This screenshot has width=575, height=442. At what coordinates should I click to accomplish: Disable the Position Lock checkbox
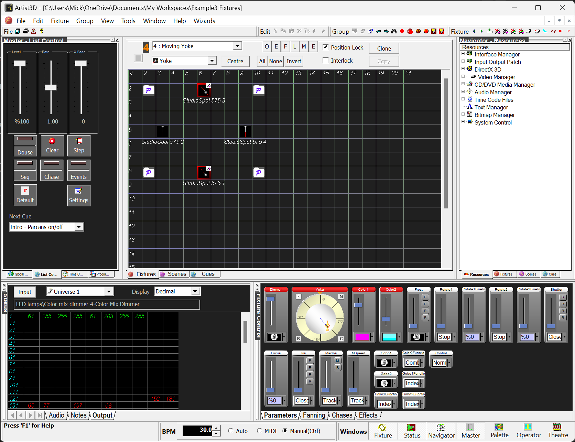click(x=326, y=47)
